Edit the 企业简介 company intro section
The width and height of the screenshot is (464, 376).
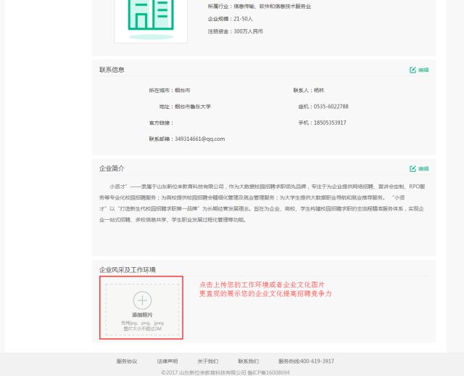coord(419,169)
